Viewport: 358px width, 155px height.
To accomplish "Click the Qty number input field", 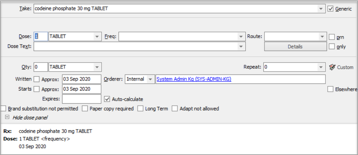I will pyautogui.click(x=41, y=67).
